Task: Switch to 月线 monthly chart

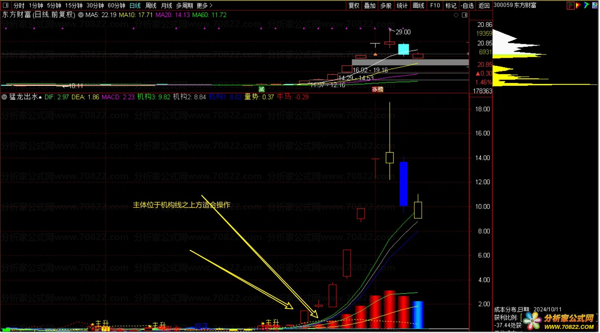Action: (x=166, y=6)
